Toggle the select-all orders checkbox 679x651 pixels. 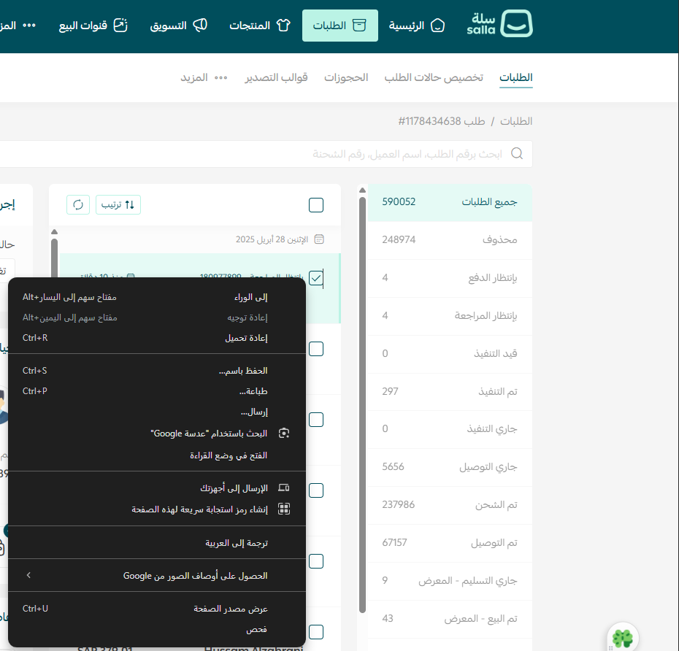click(316, 205)
